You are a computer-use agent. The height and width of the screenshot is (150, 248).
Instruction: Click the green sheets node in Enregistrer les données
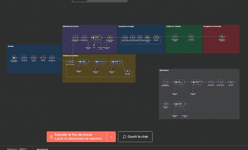(222, 37)
